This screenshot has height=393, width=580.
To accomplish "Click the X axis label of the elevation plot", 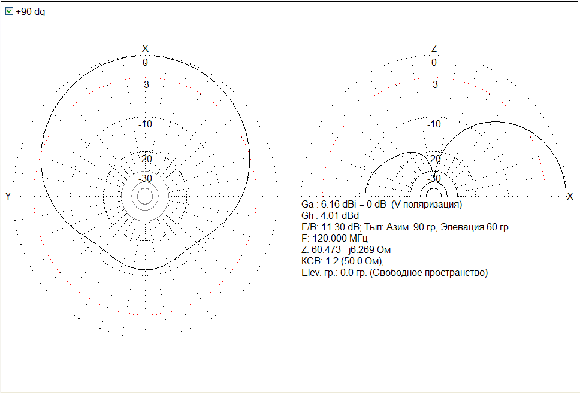I will pos(570,197).
